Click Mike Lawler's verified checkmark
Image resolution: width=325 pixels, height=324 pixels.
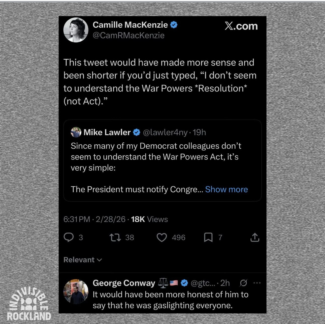136,132
